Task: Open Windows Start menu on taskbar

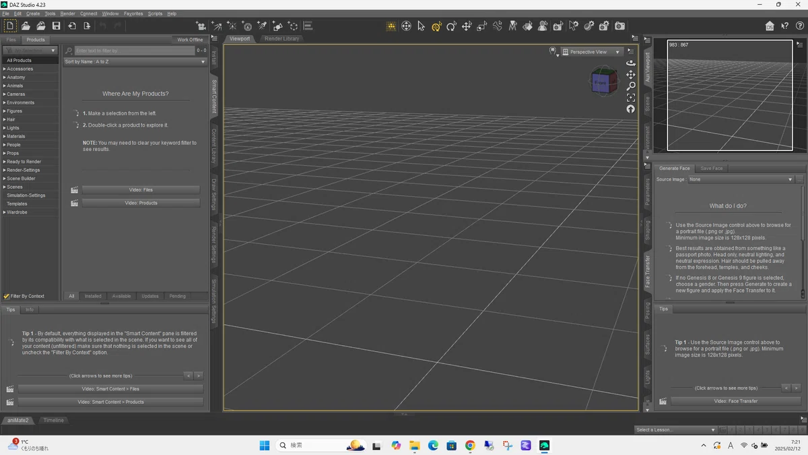Action: [x=265, y=446]
